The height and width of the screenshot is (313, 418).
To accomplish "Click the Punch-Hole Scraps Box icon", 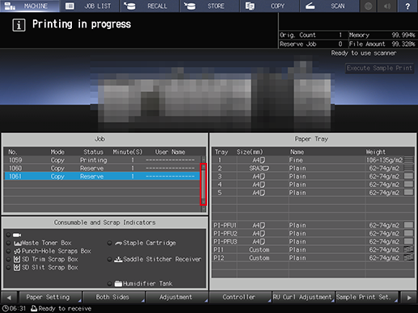I will 17,251.
